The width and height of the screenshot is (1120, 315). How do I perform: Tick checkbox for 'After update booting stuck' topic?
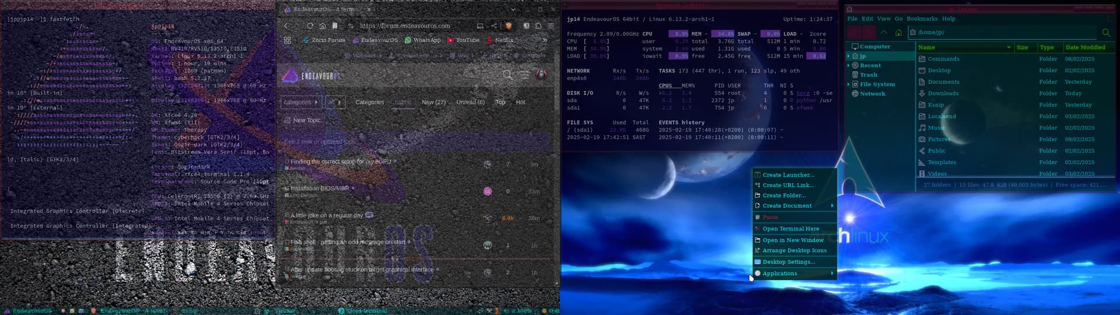pos(287,269)
